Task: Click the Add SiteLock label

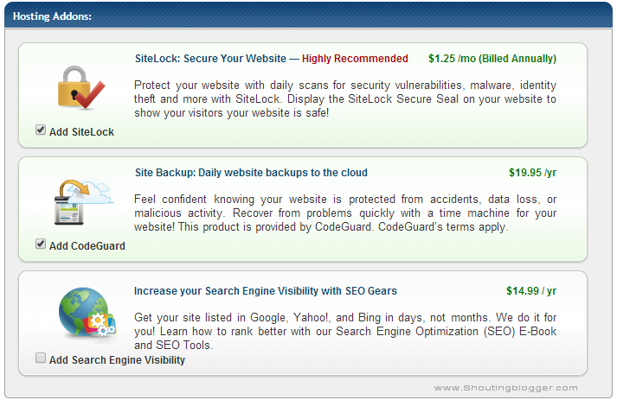Action: coord(81,132)
